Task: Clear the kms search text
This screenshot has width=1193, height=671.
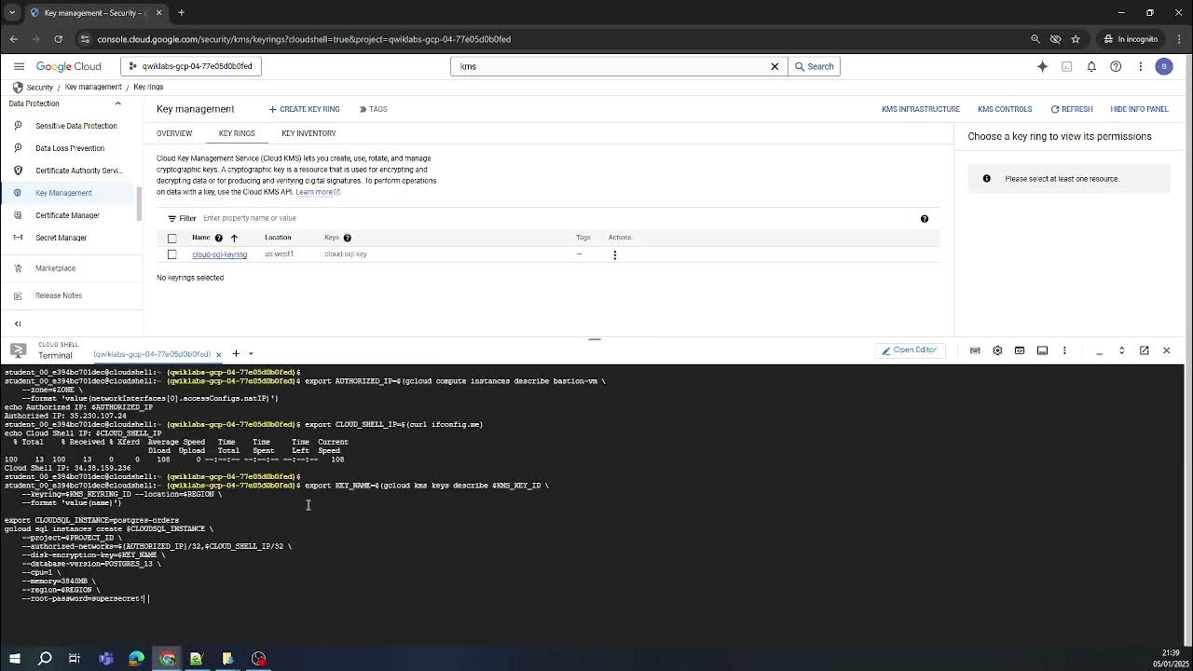Action: tap(774, 66)
